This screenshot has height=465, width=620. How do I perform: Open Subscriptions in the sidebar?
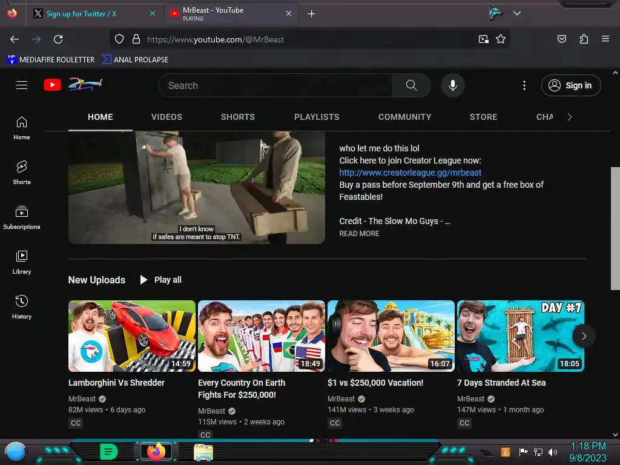pos(22,217)
